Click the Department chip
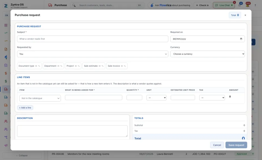The height and width of the screenshot is (160, 262). [53, 66]
